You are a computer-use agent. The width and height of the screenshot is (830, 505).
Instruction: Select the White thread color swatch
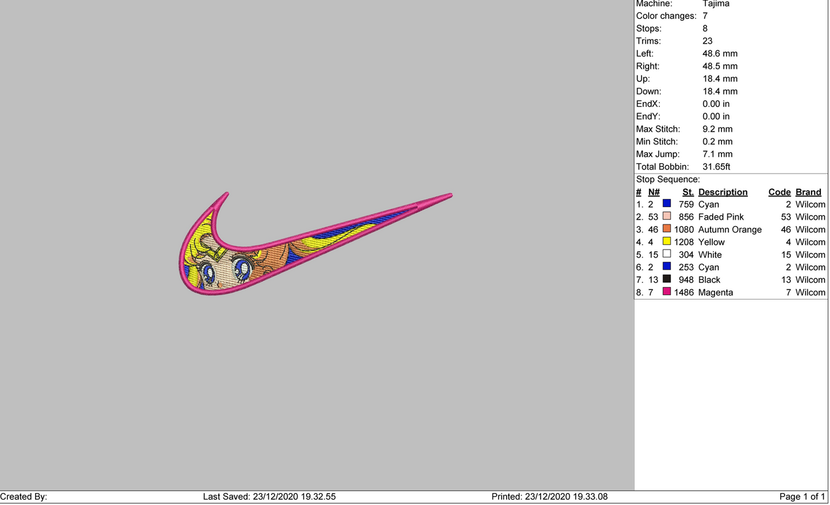pyautogui.click(x=666, y=254)
